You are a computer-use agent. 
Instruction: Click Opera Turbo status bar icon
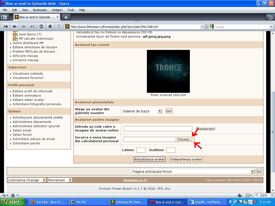(x=13, y=195)
